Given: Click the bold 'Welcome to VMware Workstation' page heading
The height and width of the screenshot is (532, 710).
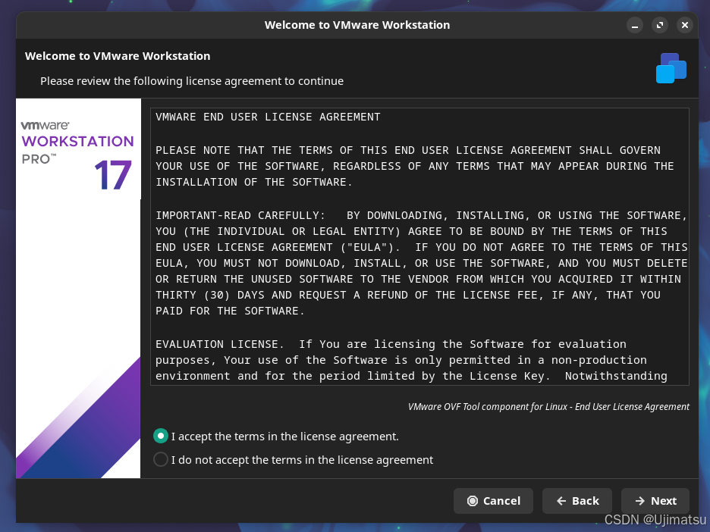Looking at the screenshot, I should click(x=118, y=56).
